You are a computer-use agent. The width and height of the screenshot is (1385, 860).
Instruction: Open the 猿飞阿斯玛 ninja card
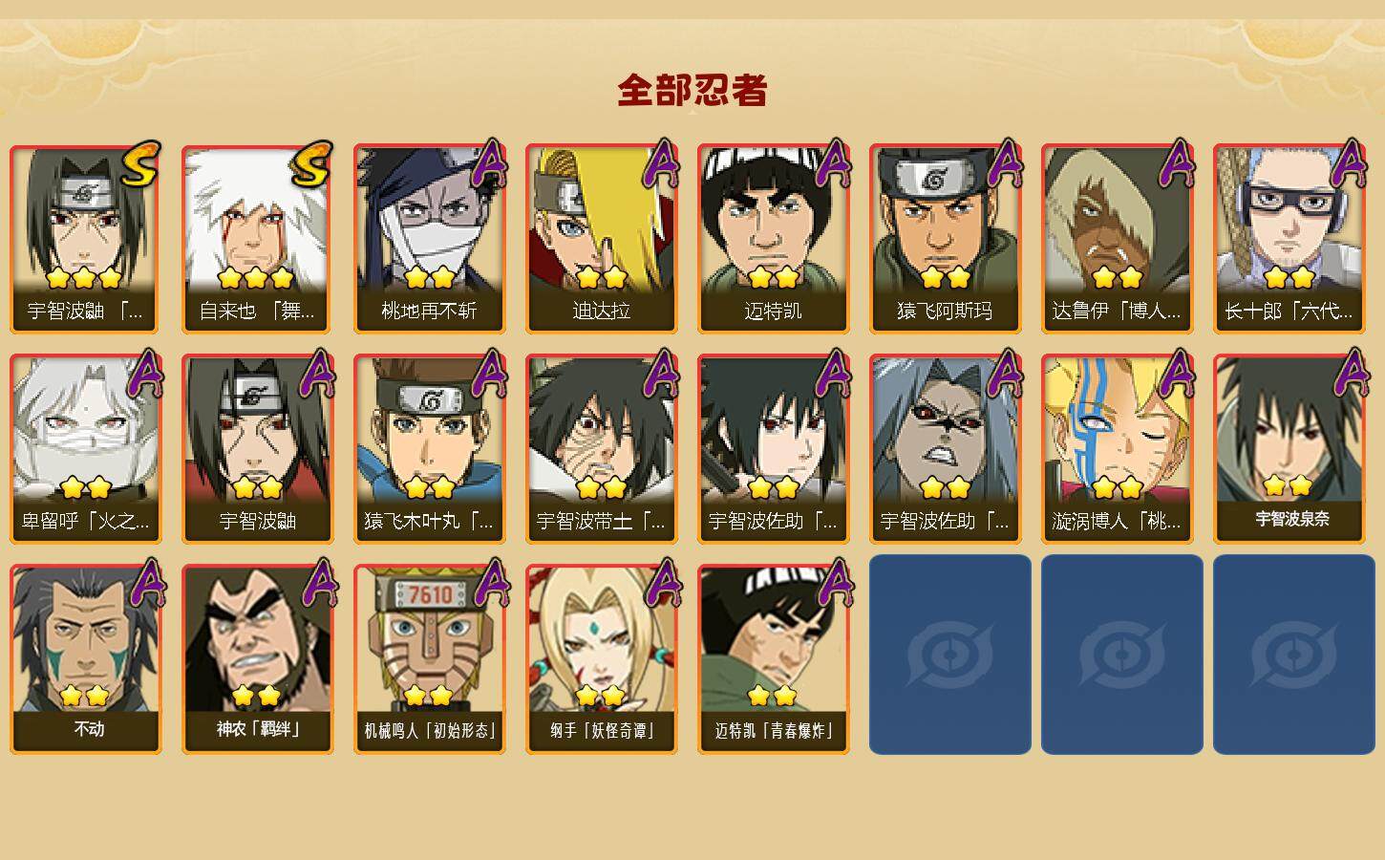coord(945,239)
